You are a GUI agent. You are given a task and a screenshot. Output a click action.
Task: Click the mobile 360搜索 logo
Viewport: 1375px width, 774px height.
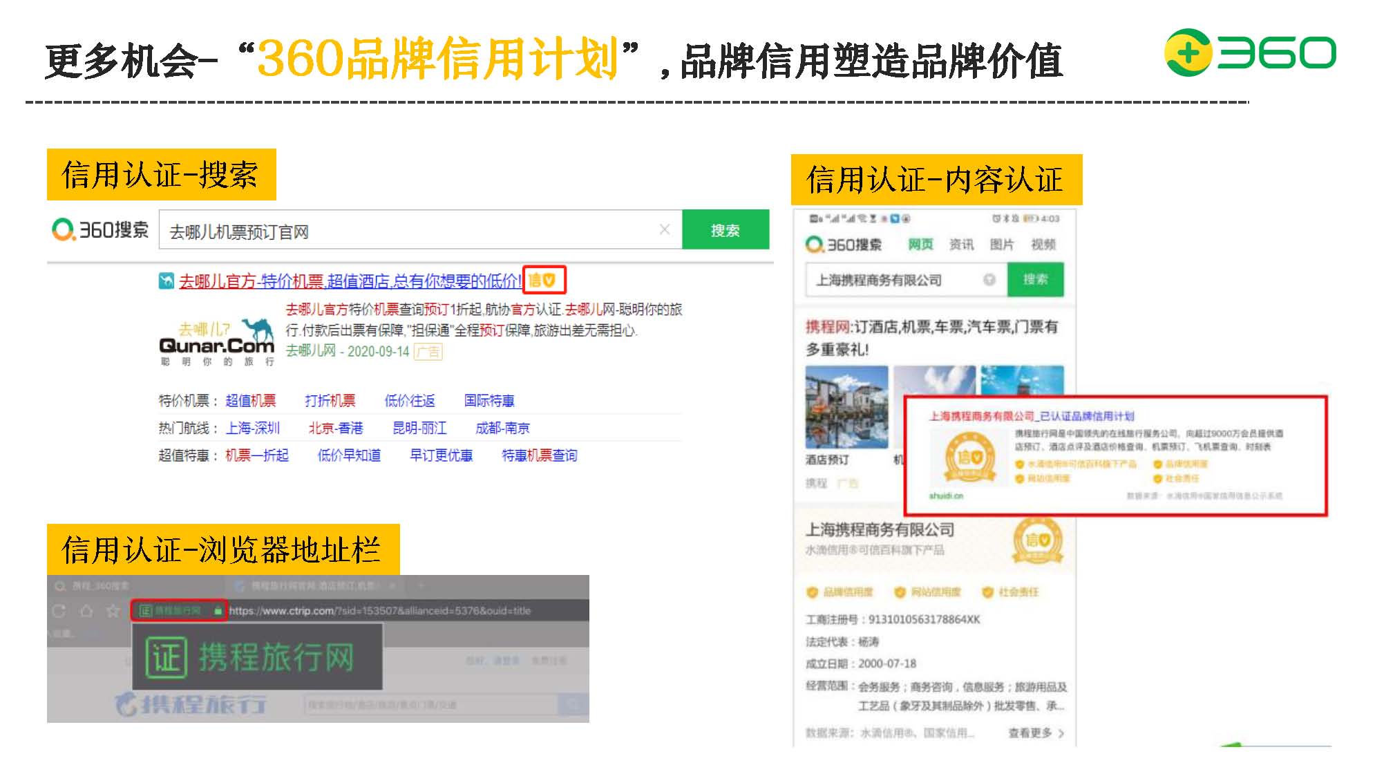pyautogui.click(x=844, y=245)
